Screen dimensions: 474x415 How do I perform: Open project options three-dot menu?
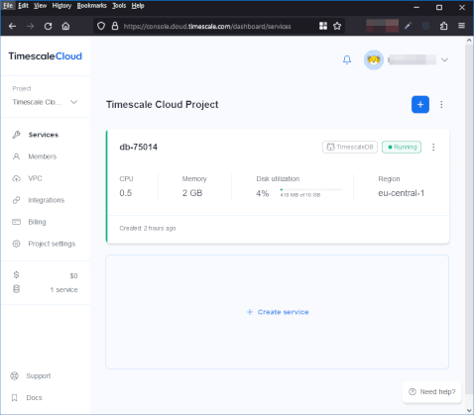click(x=441, y=105)
